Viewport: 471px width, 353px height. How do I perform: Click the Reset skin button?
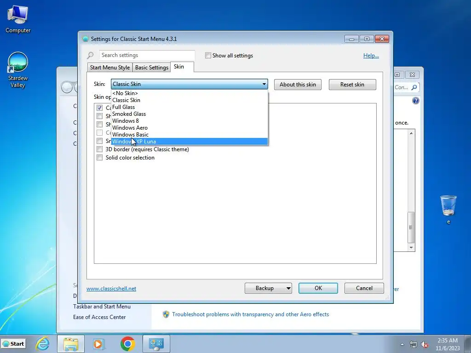[352, 85]
